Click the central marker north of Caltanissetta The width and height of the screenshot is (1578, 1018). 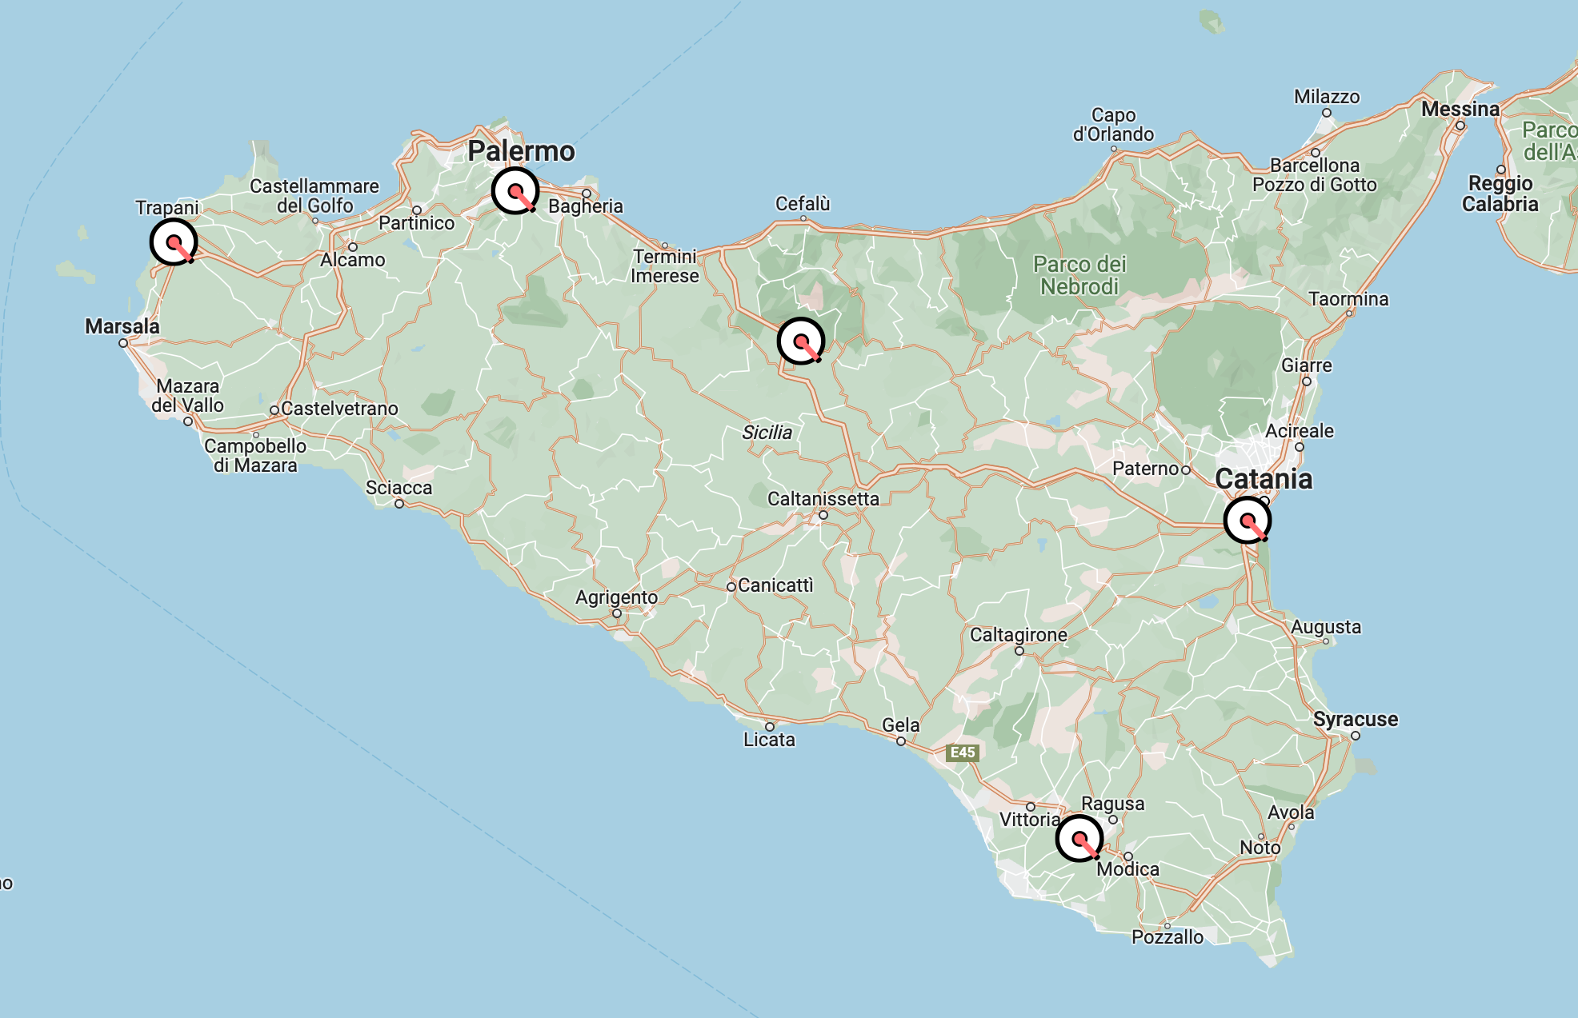[x=800, y=341]
